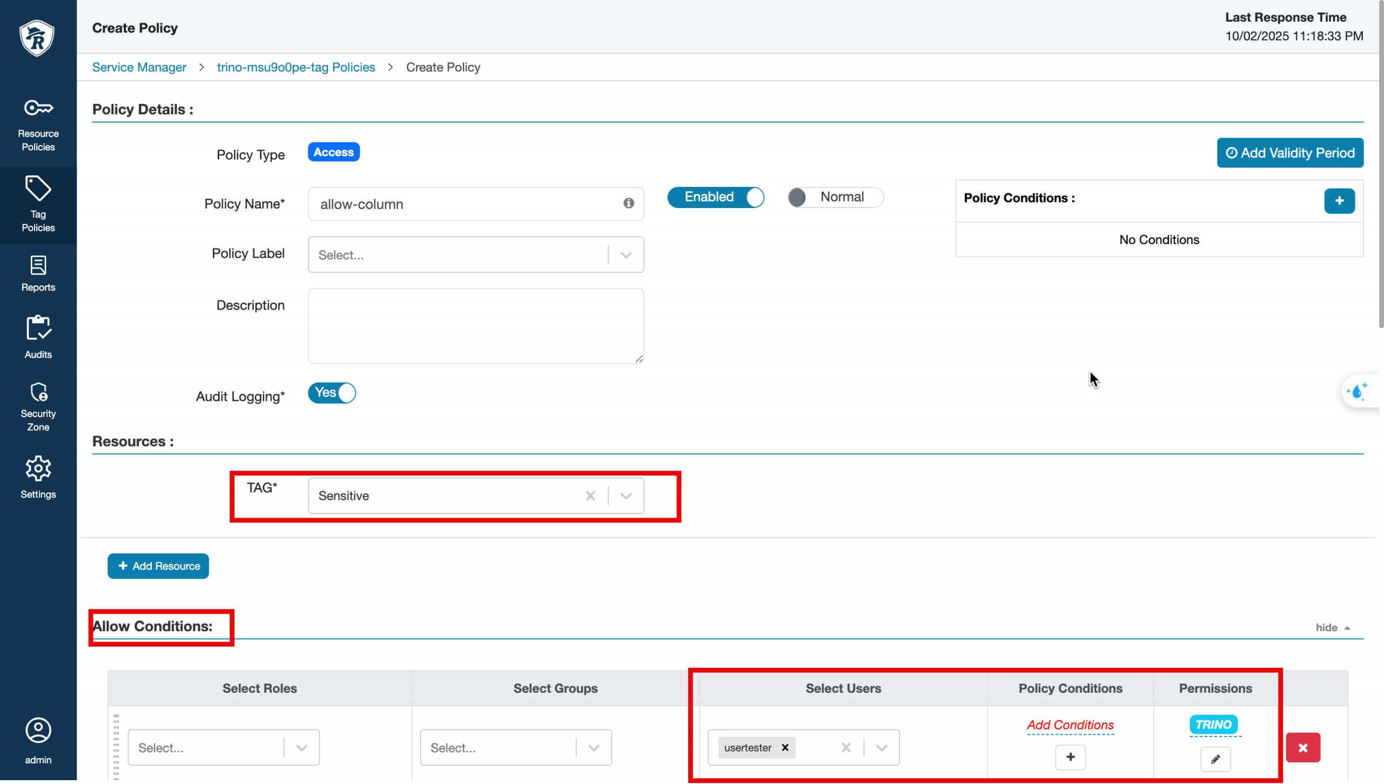Click Service Manager breadcrumb link

coord(139,67)
